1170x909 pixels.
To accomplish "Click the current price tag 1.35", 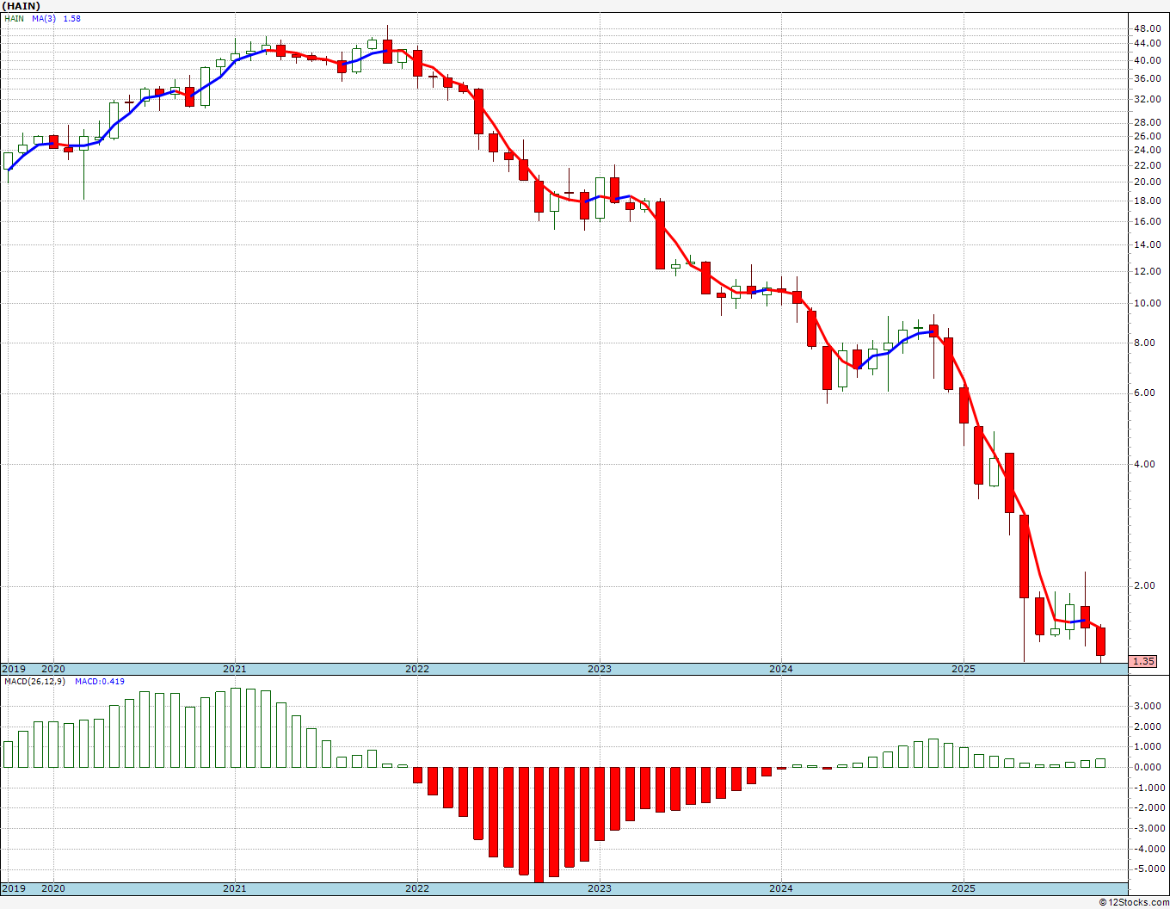I will click(x=1143, y=661).
